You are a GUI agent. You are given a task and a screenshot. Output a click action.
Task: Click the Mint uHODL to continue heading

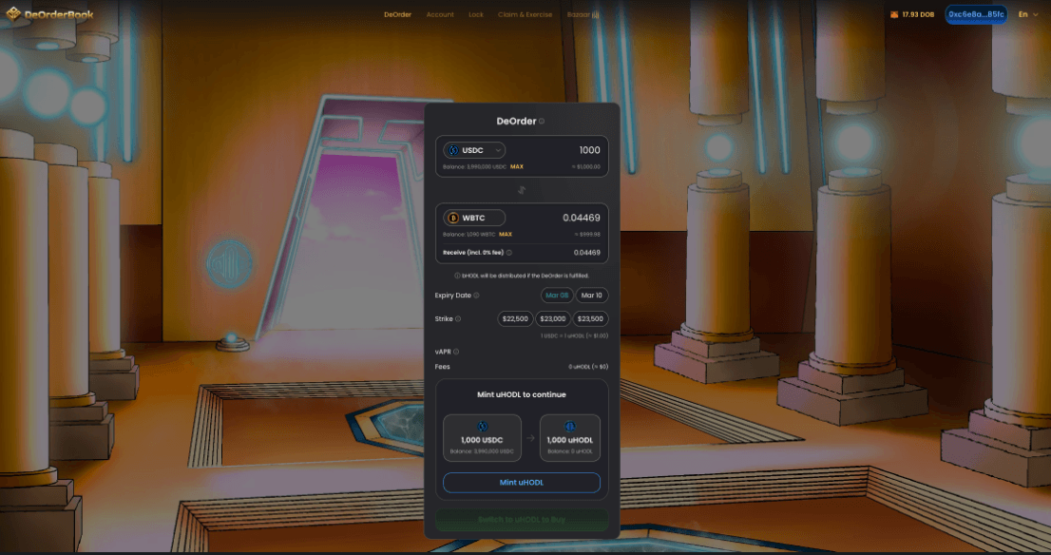tap(522, 394)
